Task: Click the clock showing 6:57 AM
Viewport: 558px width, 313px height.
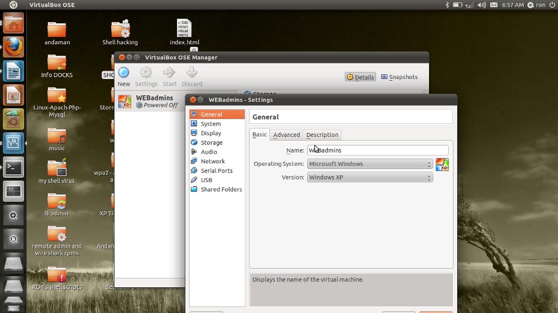Action: tap(513, 5)
